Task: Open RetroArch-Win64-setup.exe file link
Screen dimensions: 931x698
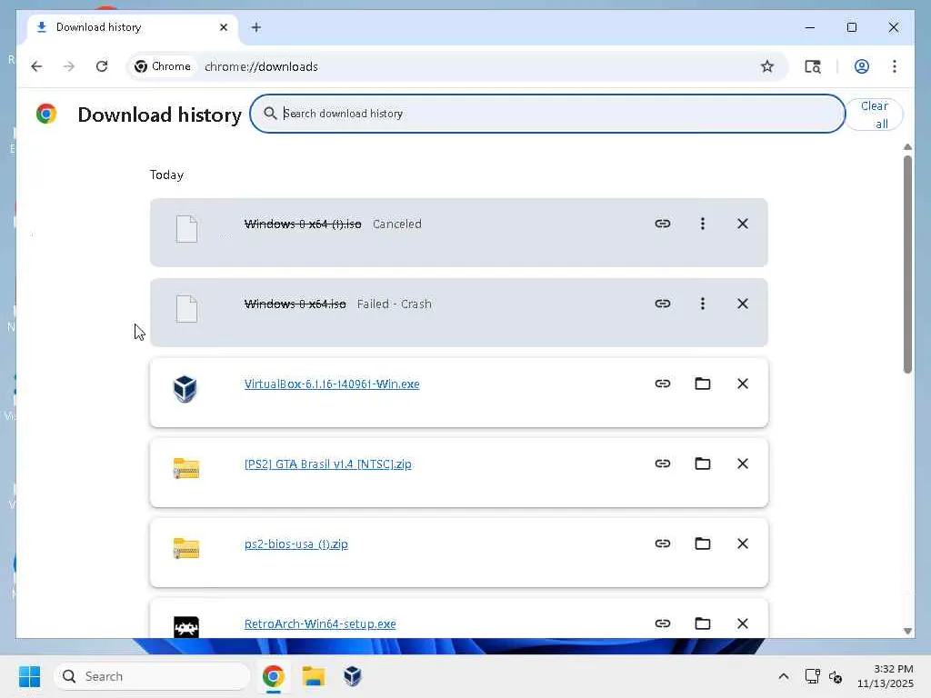Action: point(320,623)
